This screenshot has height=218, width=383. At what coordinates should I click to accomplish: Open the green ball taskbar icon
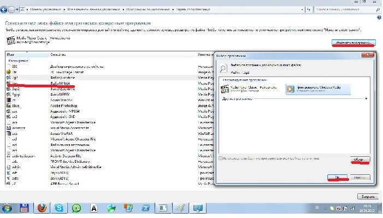pyautogui.click(x=111, y=209)
